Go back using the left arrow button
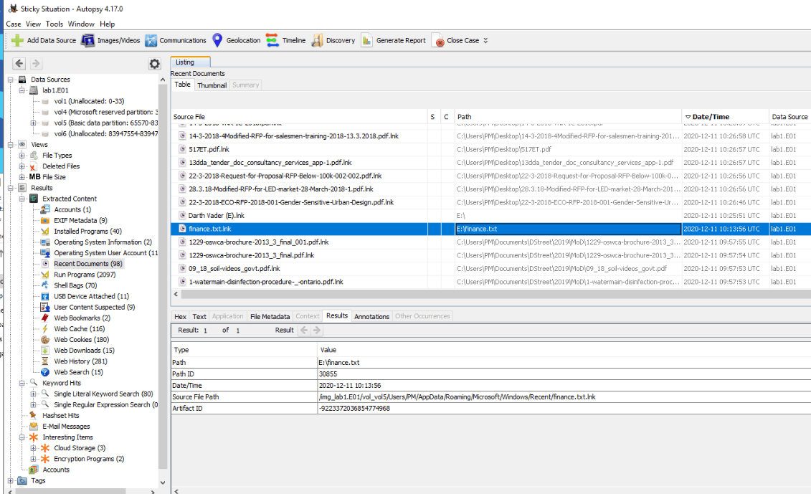This screenshot has height=494, width=811. click(x=19, y=63)
